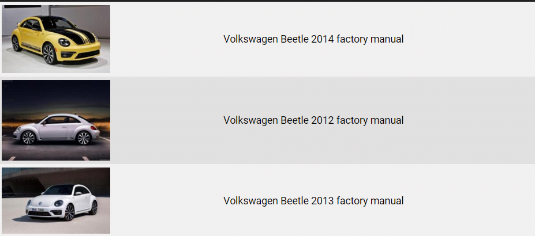
Task: View the factory manual for model year 2012
Action: (x=313, y=120)
